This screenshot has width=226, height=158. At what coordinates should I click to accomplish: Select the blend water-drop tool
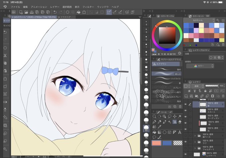click(154, 127)
